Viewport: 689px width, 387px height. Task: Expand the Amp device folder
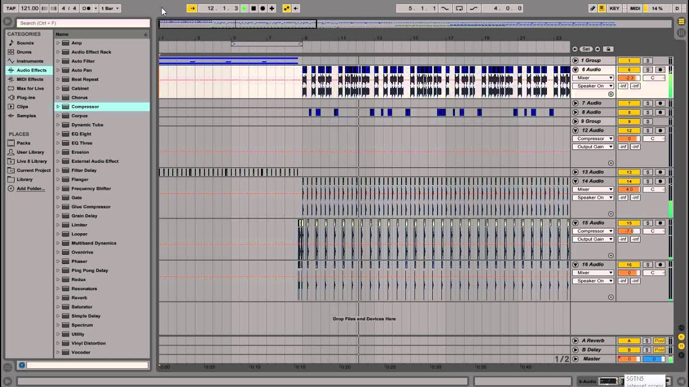tap(58, 43)
